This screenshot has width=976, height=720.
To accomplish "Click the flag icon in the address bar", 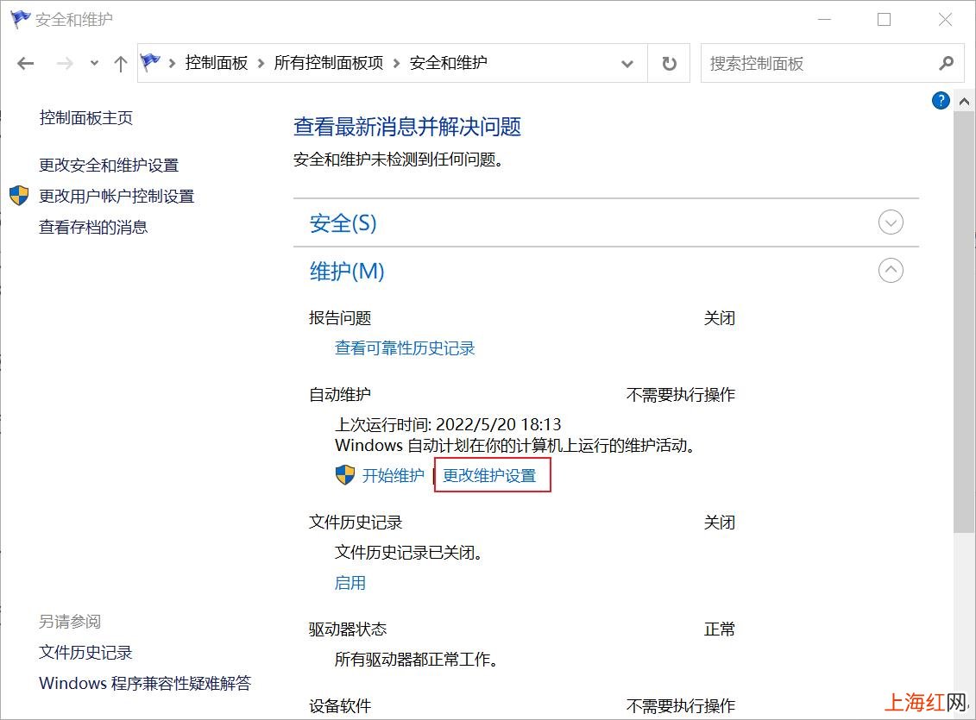I will [150, 62].
